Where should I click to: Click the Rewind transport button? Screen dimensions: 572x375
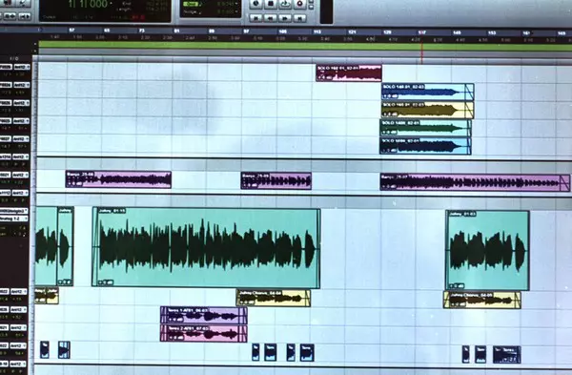(271, 17)
